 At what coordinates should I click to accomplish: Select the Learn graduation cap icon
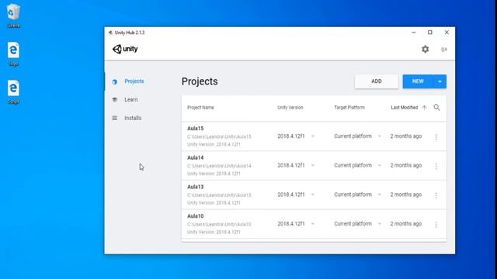point(115,100)
